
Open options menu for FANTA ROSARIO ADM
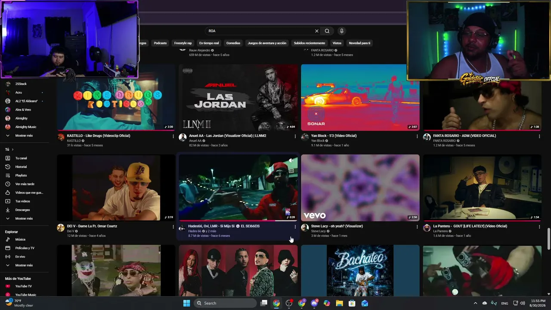(x=539, y=136)
